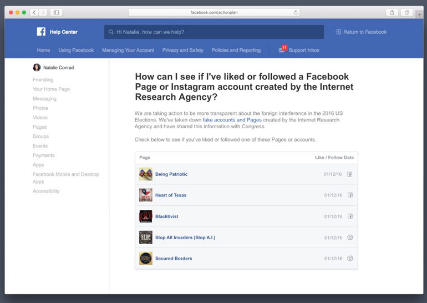Screen dimensions: 427x303
Task: Click the Safari forward arrow
Action: point(43,12)
